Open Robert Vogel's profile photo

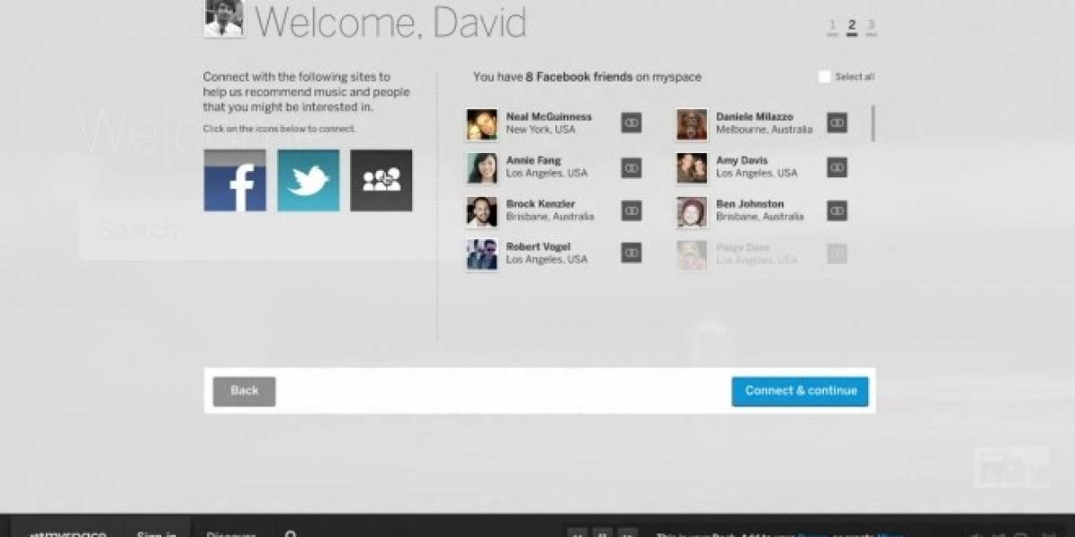tap(482, 254)
